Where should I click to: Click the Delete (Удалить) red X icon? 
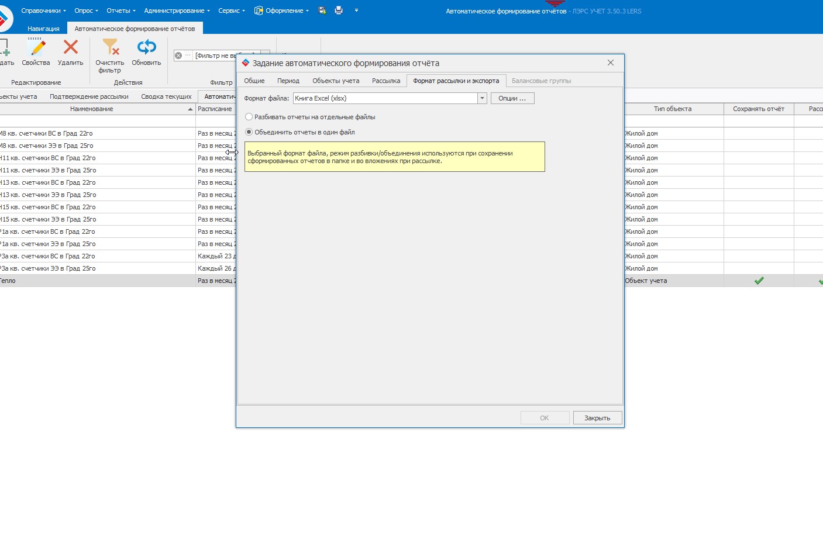tap(71, 47)
